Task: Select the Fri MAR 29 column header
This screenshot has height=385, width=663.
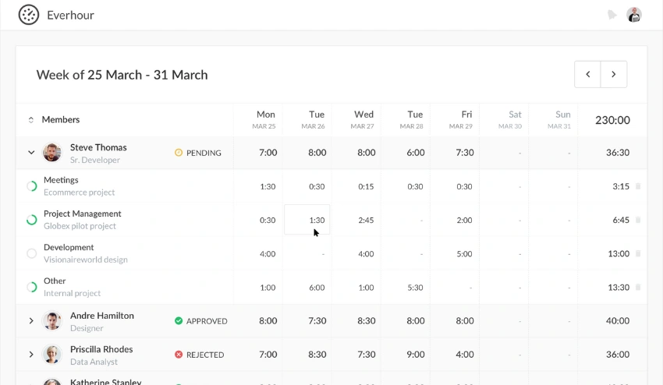Action: pyautogui.click(x=461, y=119)
